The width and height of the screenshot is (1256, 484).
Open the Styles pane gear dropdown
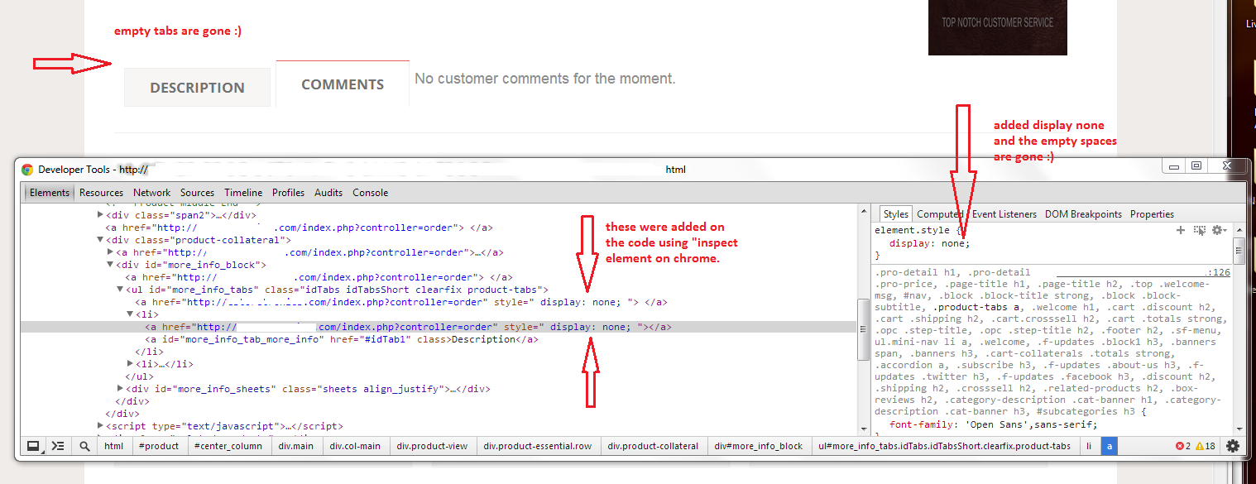1219,230
